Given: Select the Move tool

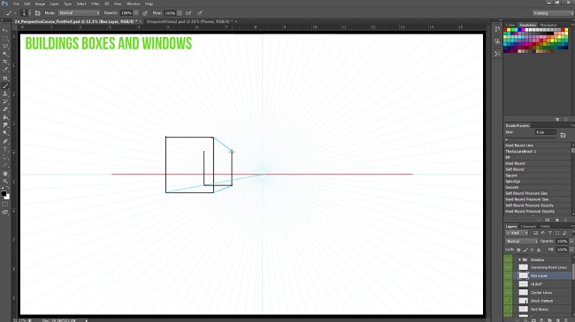Looking at the screenshot, I should point(5,30).
